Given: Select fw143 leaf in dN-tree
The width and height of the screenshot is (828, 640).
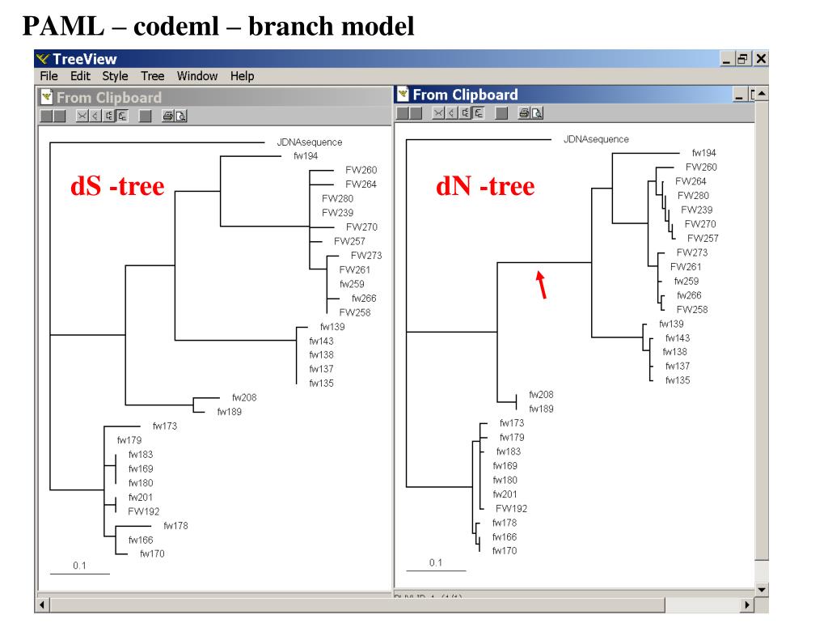Looking at the screenshot, I should click(x=678, y=338).
